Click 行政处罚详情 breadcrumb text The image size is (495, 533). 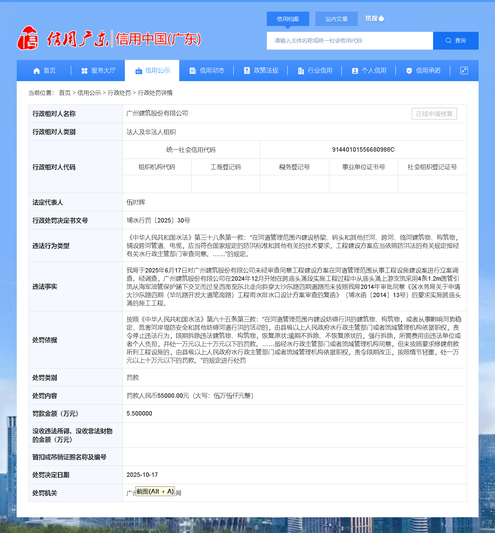(155, 93)
